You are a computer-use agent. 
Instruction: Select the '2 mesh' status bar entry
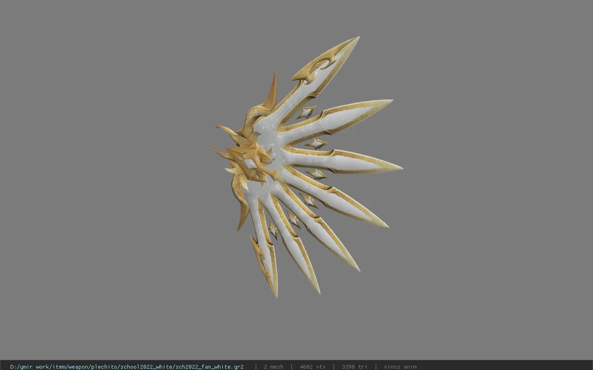[273, 367]
